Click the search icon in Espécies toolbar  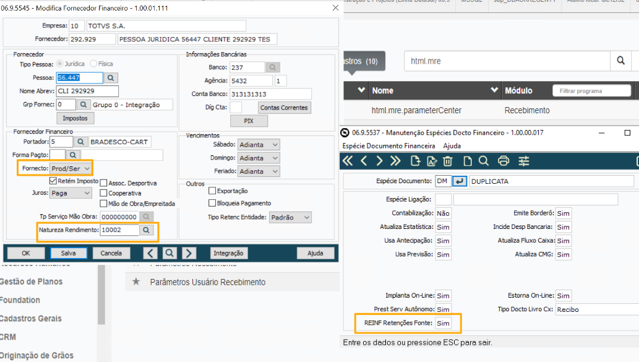tap(484, 161)
